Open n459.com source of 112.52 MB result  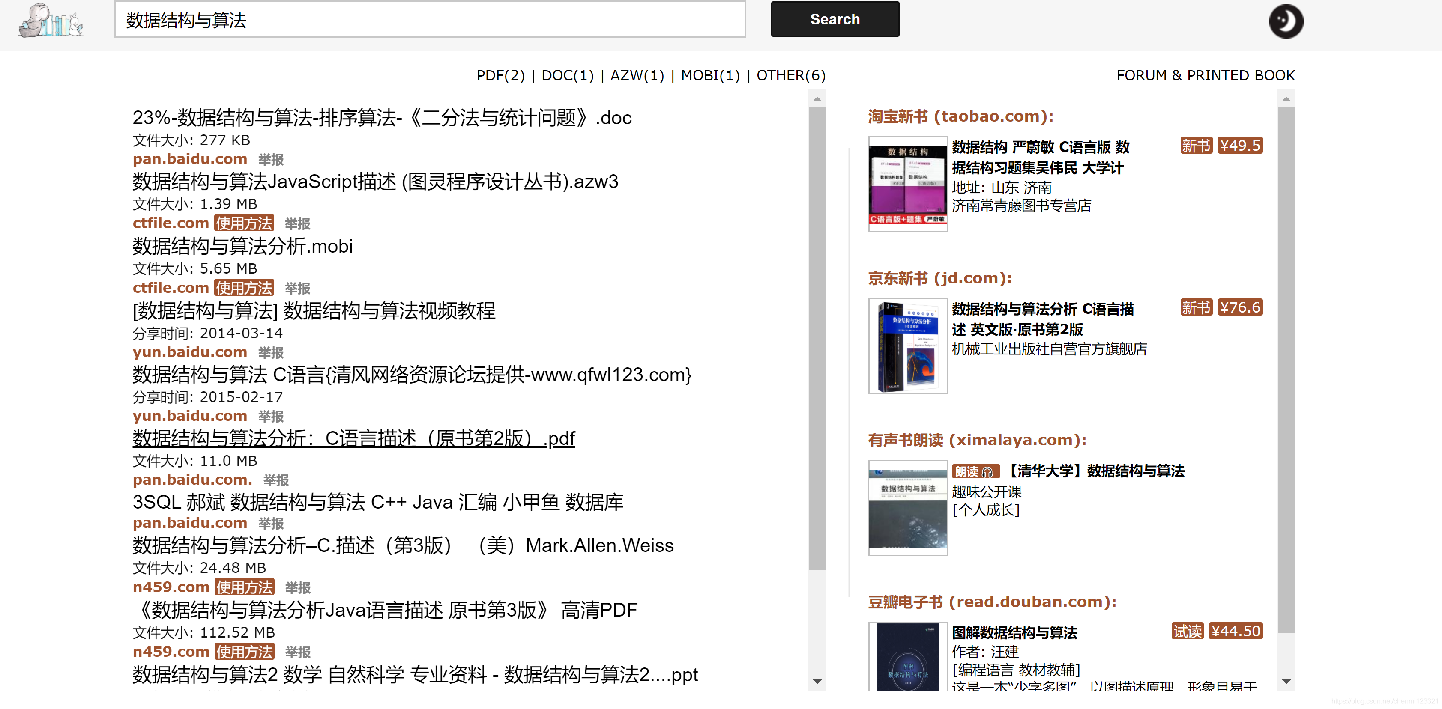click(171, 651)
